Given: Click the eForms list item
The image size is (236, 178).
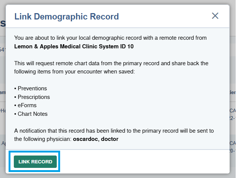Looking at the screenshot, I should 28,105.
